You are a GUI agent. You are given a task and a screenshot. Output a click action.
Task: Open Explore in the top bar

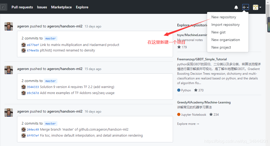coord(82,7)
